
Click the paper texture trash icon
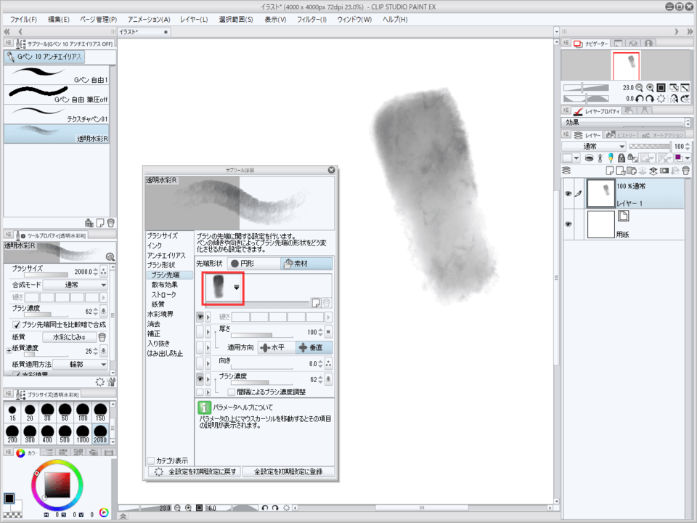102,337
